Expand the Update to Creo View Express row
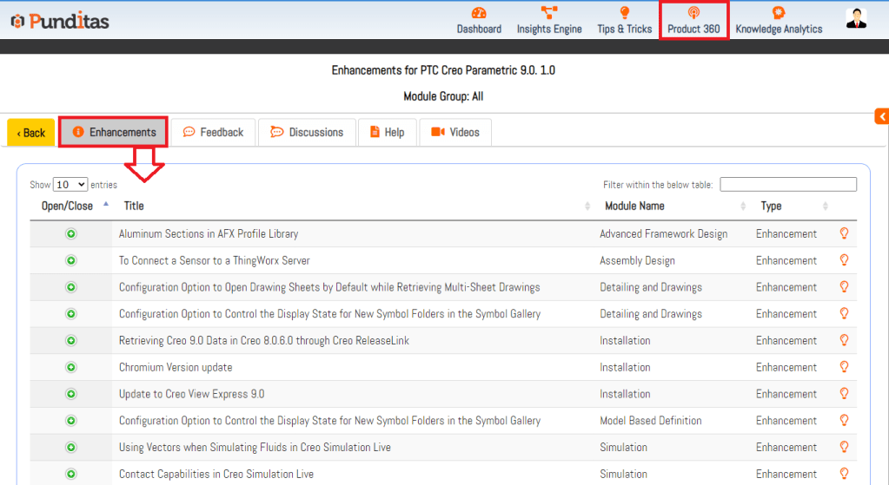The width and height of the screenshot is (889, 485). [x=71, y=394]
